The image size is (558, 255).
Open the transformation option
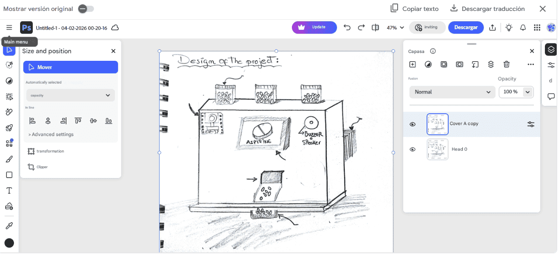click(x=46, y=151)
